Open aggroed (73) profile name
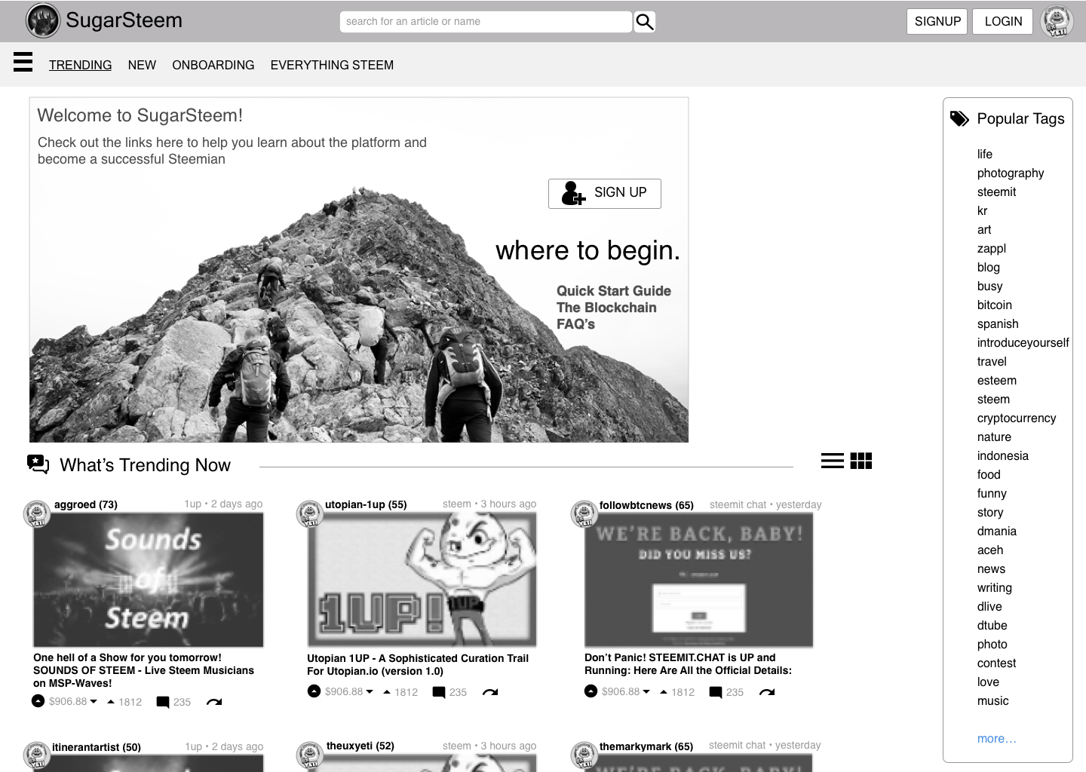The height and width of the screenshot is (772, 1086). (x=86, y=504)
